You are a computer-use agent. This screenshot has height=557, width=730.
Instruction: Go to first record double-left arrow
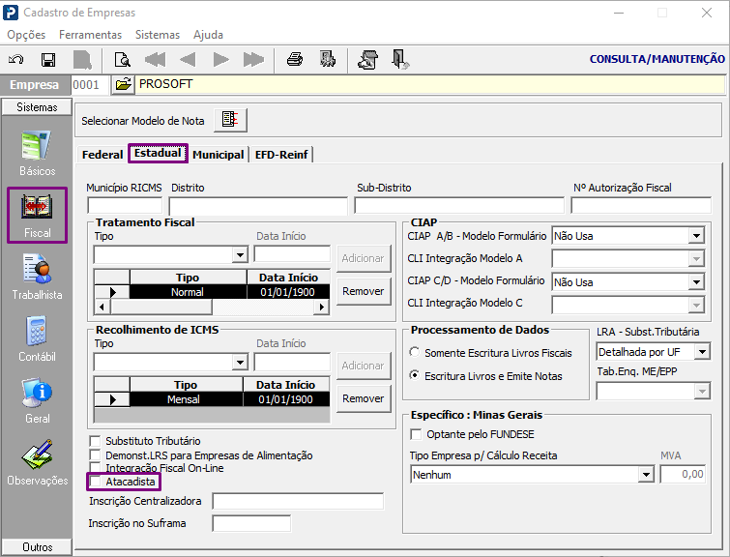[x=155, y=60]
